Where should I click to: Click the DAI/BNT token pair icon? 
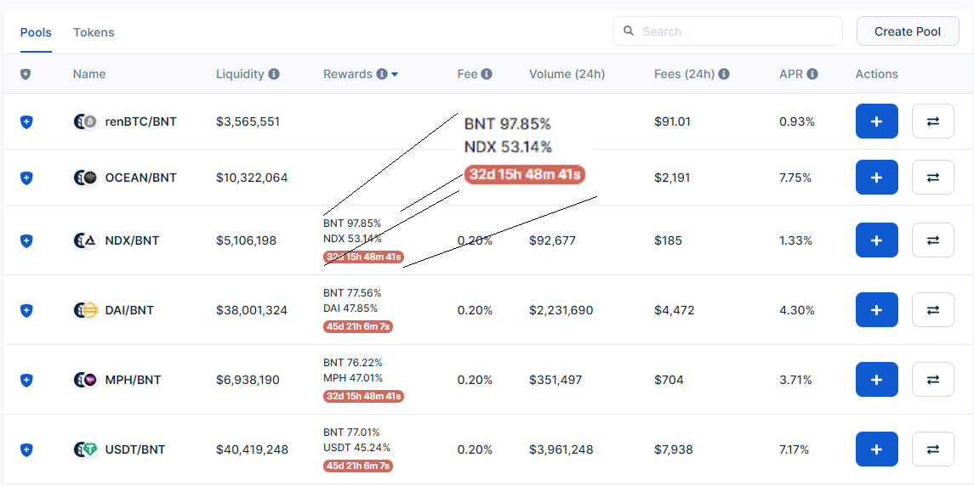pyautogui.click(x=85, y=310)
